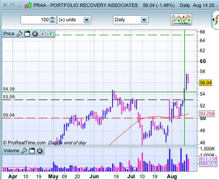Remove the Price panel with X icon

coord(35,34)
